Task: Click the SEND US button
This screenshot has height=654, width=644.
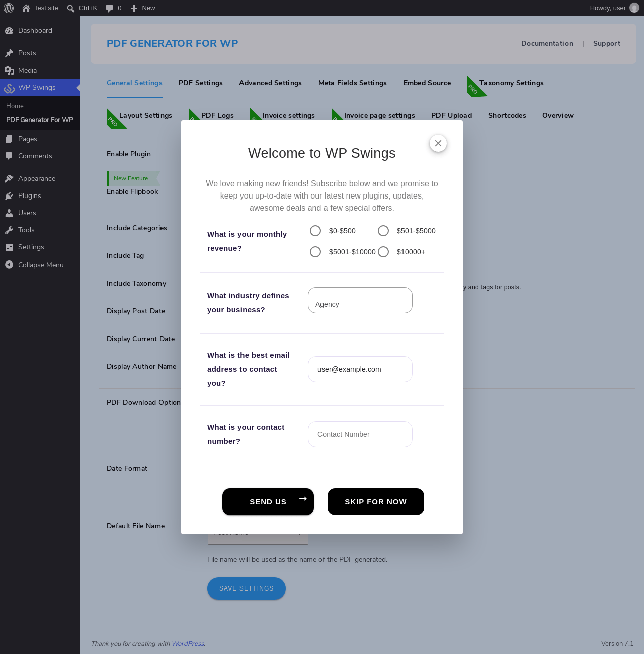Action: (x=268, y=502)
